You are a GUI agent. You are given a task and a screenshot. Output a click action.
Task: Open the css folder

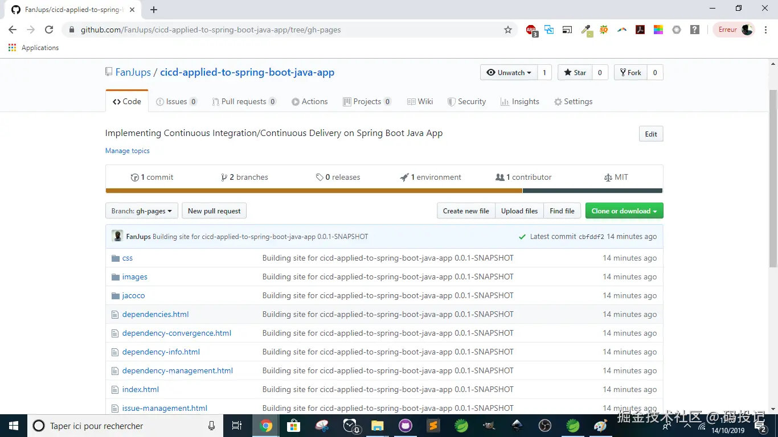[128, 258]
